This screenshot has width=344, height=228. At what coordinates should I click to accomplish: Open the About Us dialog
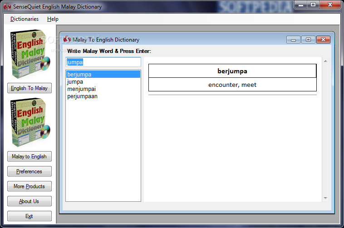pos(29,201)
